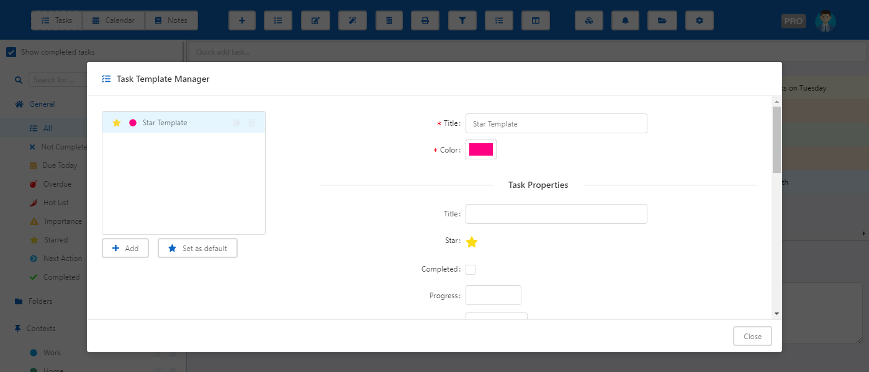
Task: Check the Completed checkbox in Task Properties
Action: (471, 270)
